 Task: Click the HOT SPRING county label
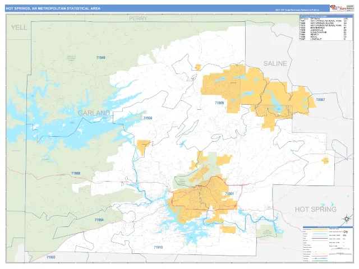click(x=315, y=209)
